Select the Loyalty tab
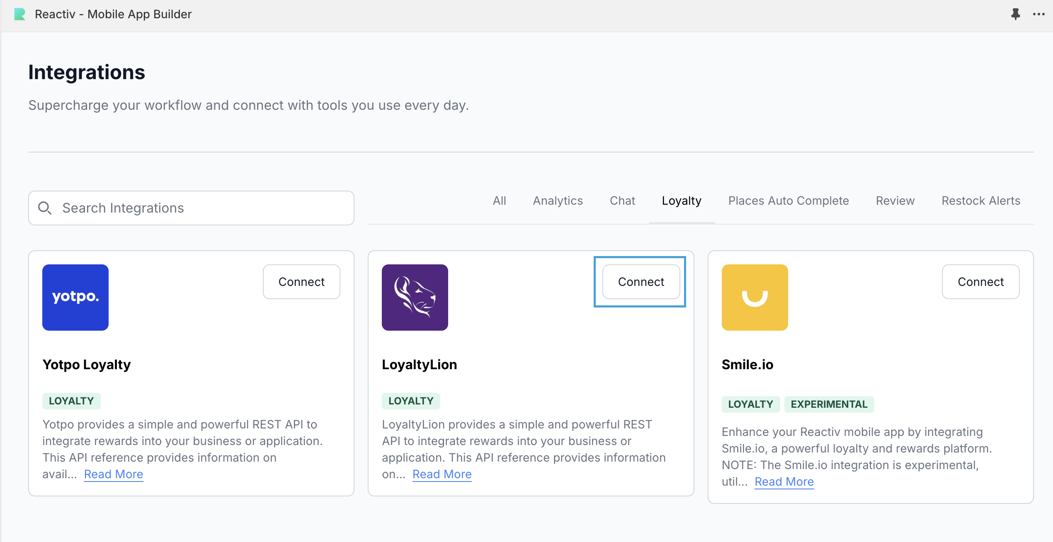The image size is (1053, 542). point(682,201)
